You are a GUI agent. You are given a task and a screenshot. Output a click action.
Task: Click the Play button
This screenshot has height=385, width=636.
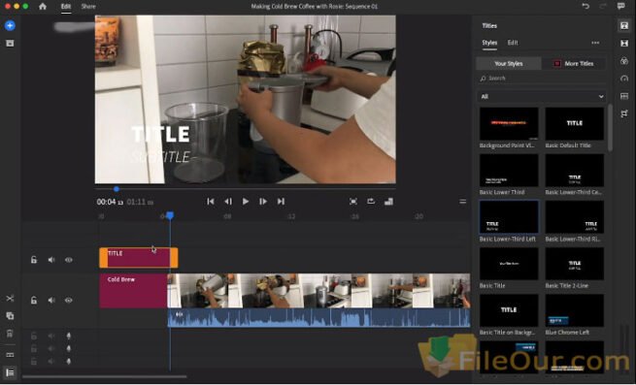(246, 202)
